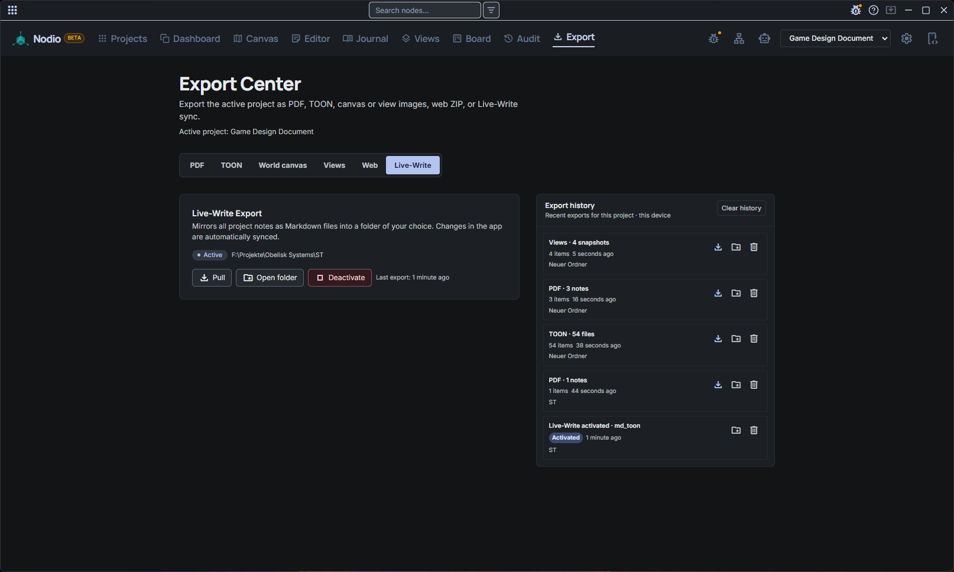Open the debug bug icon in navbar
Screen dimensions: 954x572
714,38
